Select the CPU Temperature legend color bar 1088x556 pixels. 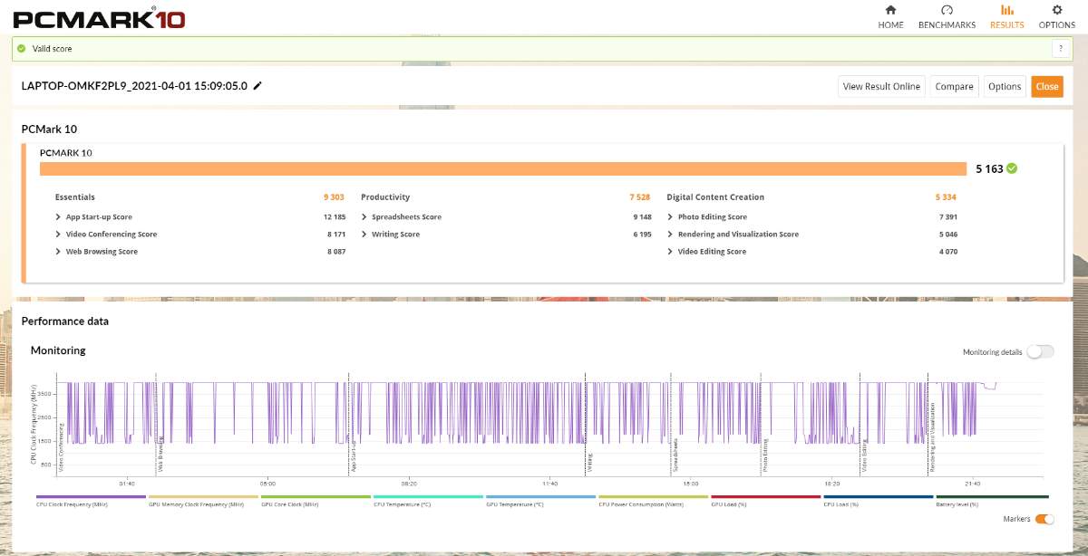pos(428,496)
